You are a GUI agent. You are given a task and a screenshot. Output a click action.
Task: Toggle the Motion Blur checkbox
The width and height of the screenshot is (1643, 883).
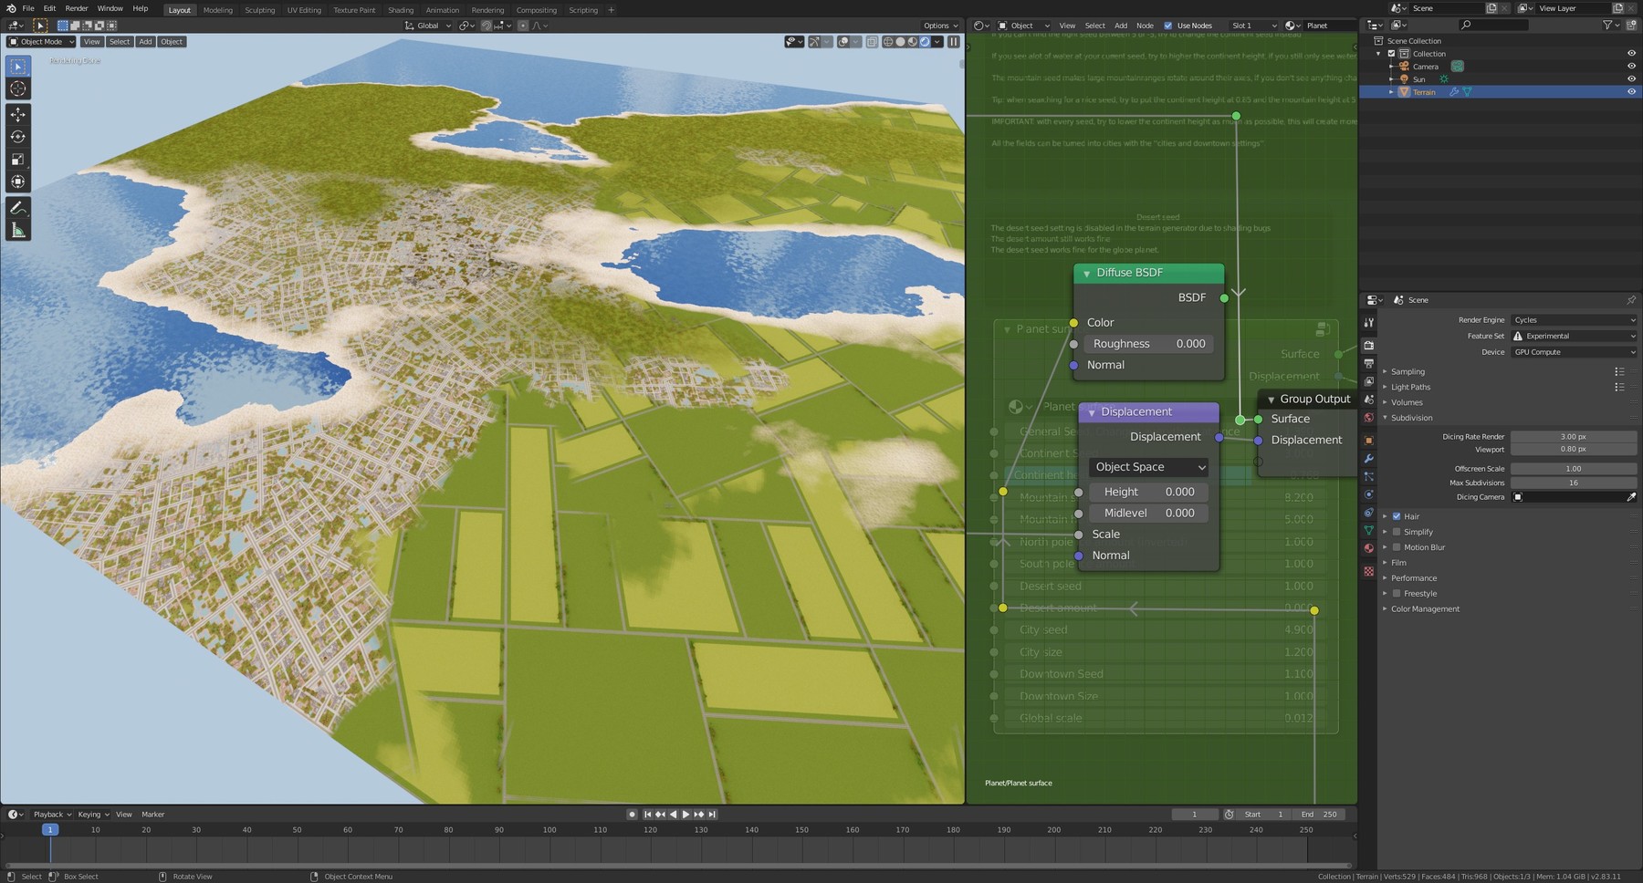[1397, 547]
